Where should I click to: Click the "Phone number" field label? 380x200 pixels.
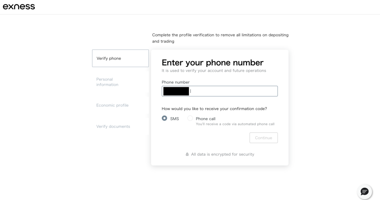[x=176, y=82]
